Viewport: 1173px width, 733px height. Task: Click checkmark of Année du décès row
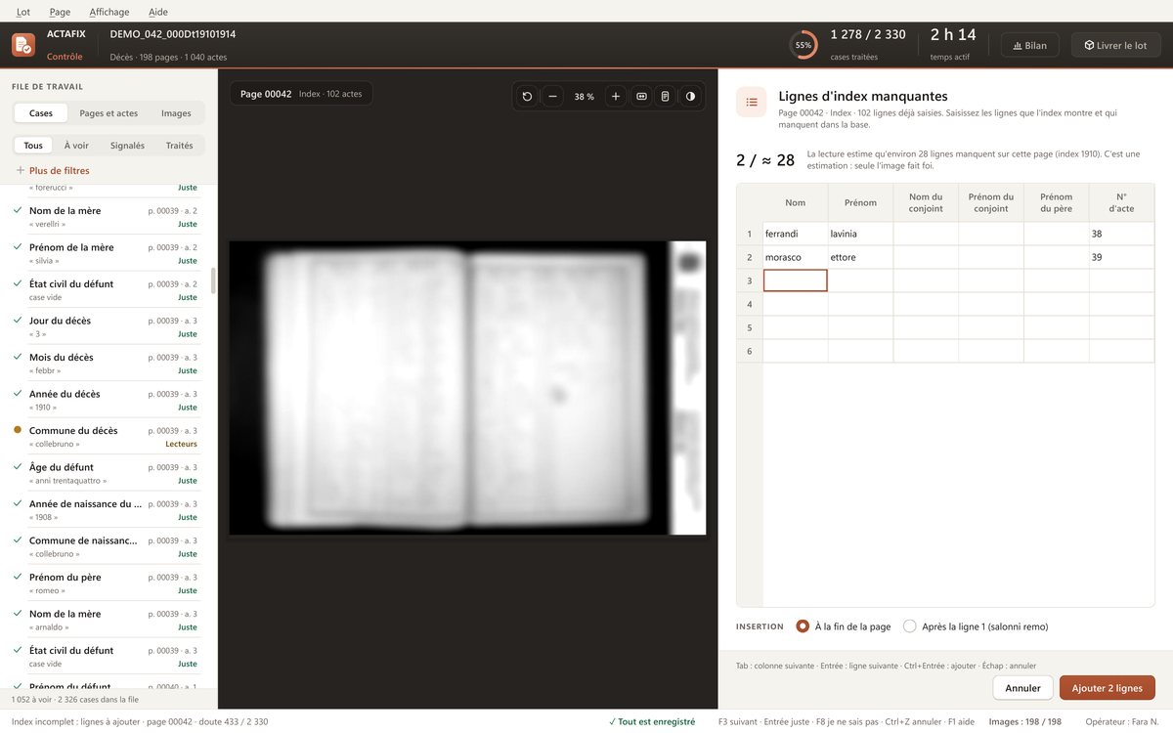(18, 394)
